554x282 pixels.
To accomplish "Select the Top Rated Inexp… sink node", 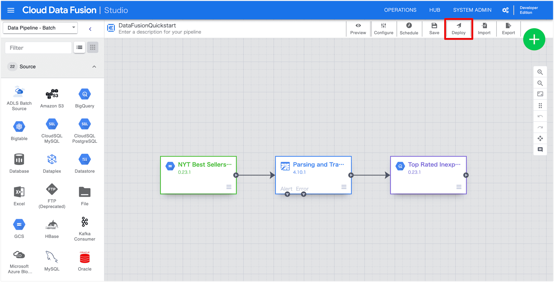I will (428, 175).
